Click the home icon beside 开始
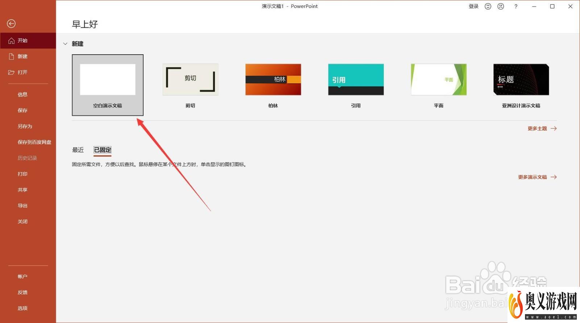Screen dimensions: 580x323 (11, 41)
